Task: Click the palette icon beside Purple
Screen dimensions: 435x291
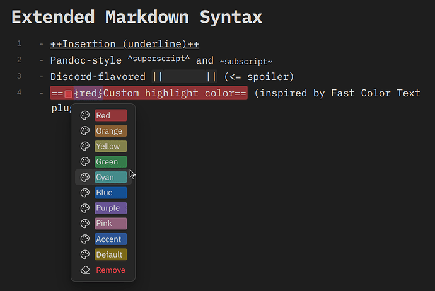Action: tap(85, 208)
